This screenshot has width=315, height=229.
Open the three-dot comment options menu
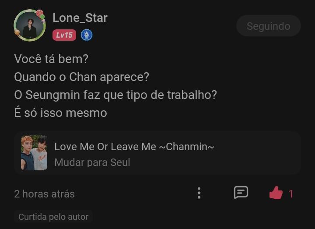(199, 193)
